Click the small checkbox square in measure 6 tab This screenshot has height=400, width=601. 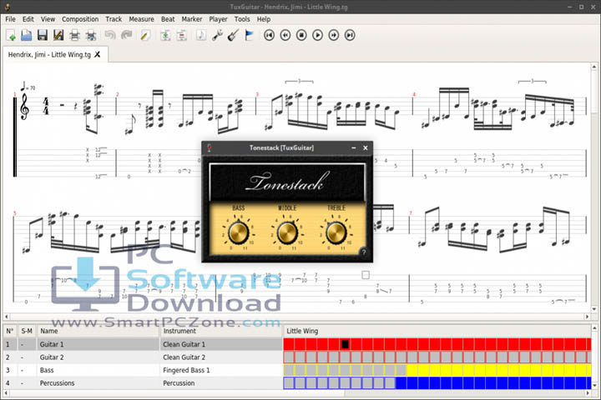pyautogui.click(x=366, y=275)
